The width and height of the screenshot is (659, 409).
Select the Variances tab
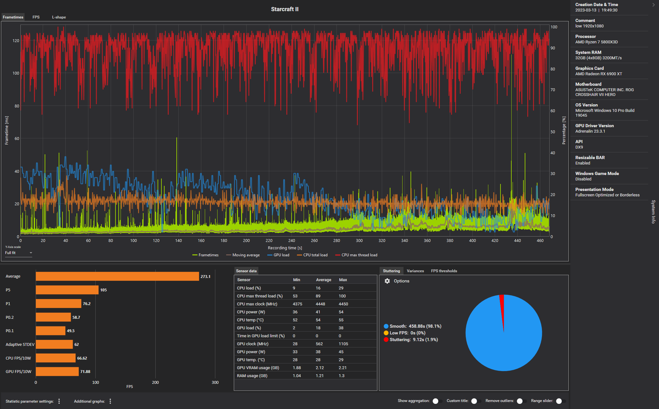tap(415, 271)
